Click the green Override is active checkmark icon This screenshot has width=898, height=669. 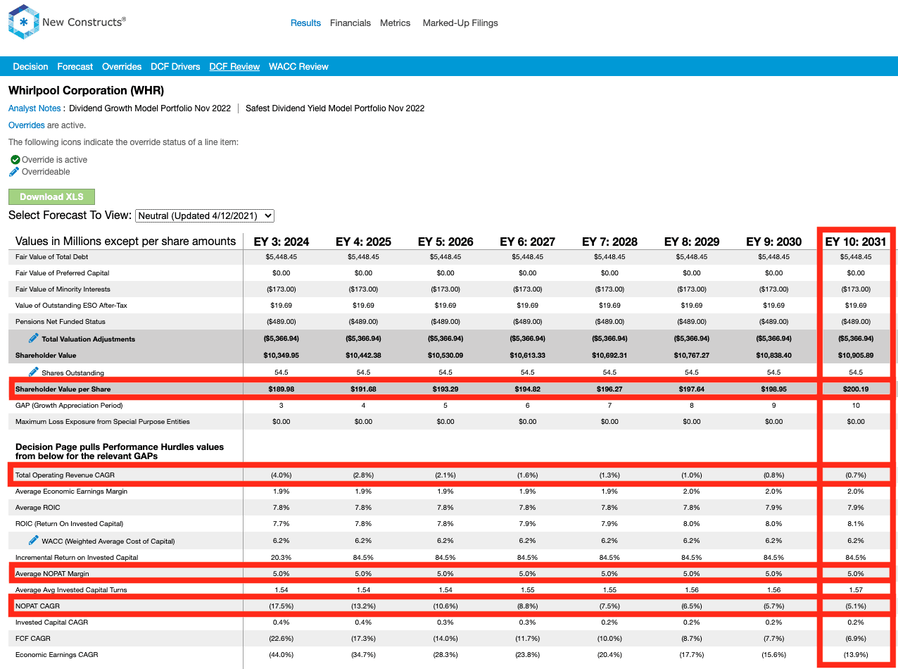pyautogui.click(x=15, y=160)
